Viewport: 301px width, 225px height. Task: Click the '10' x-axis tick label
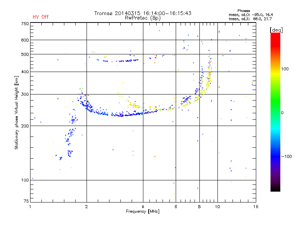coord(217,207)
